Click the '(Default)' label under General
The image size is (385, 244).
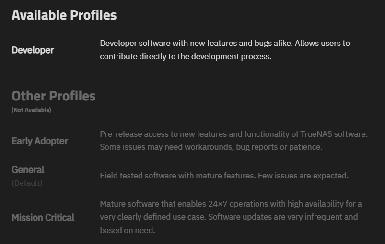[x=27, y=183]
